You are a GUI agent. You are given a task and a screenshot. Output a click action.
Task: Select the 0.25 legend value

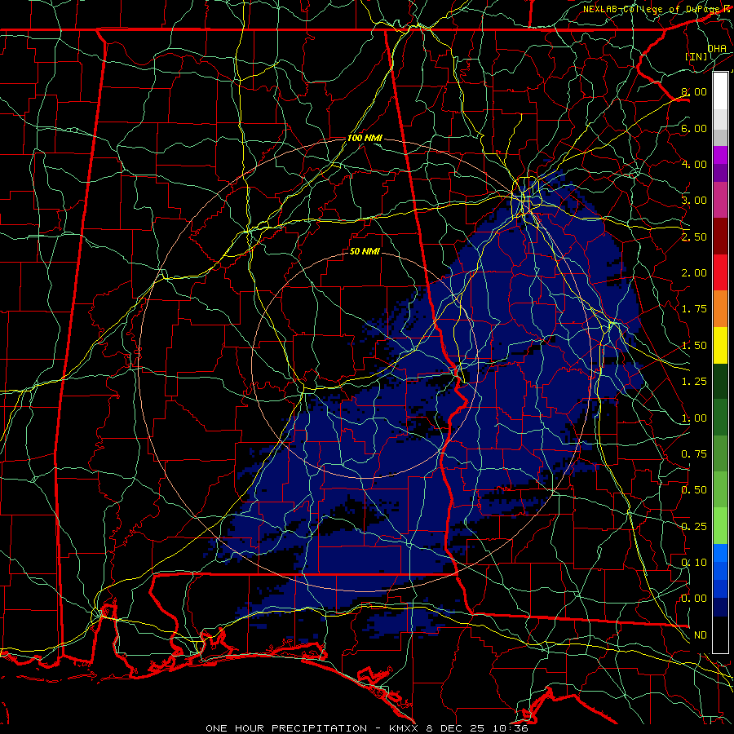694,527
